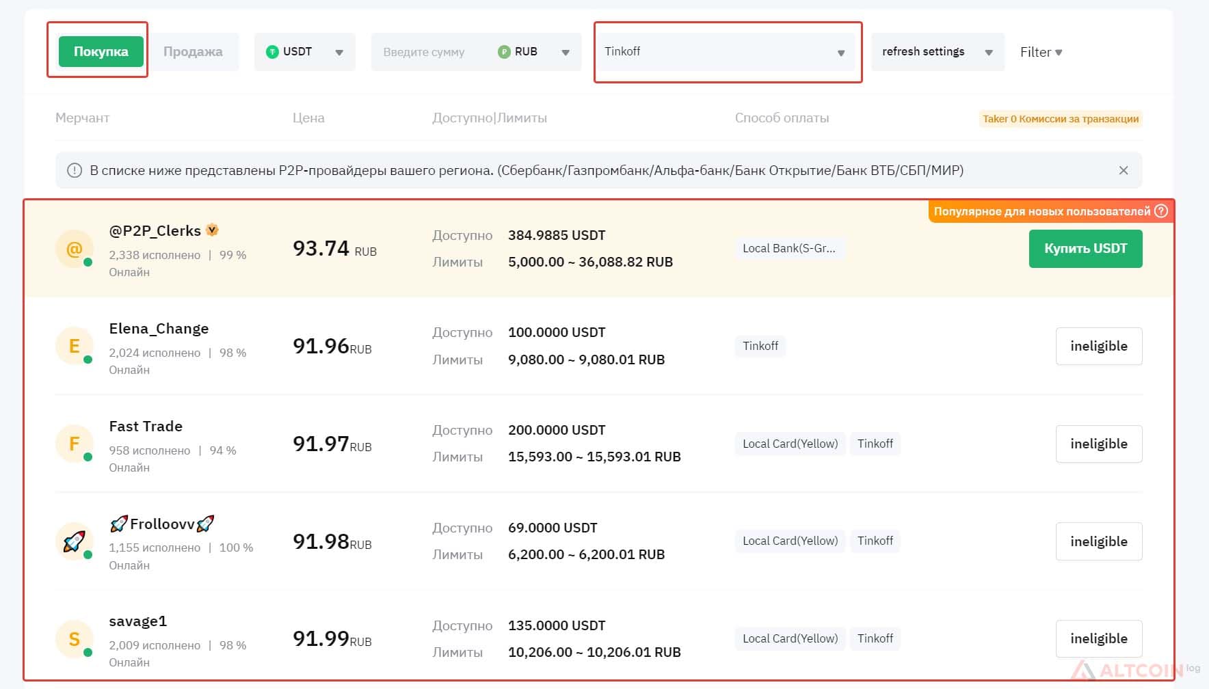The height and width of the screenshot is (689, 1209).
Task: Open the Filter menu
Action: coord(1041,52)
